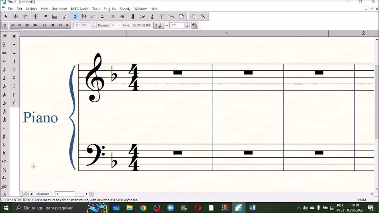Select the Tuplet tool
This screenshot has width=379, height=213.
tap(94, 17)
